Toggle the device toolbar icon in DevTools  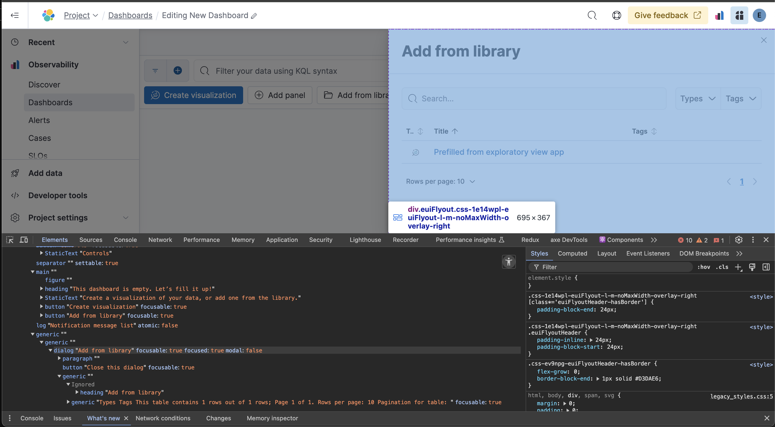tap(24, 240)
